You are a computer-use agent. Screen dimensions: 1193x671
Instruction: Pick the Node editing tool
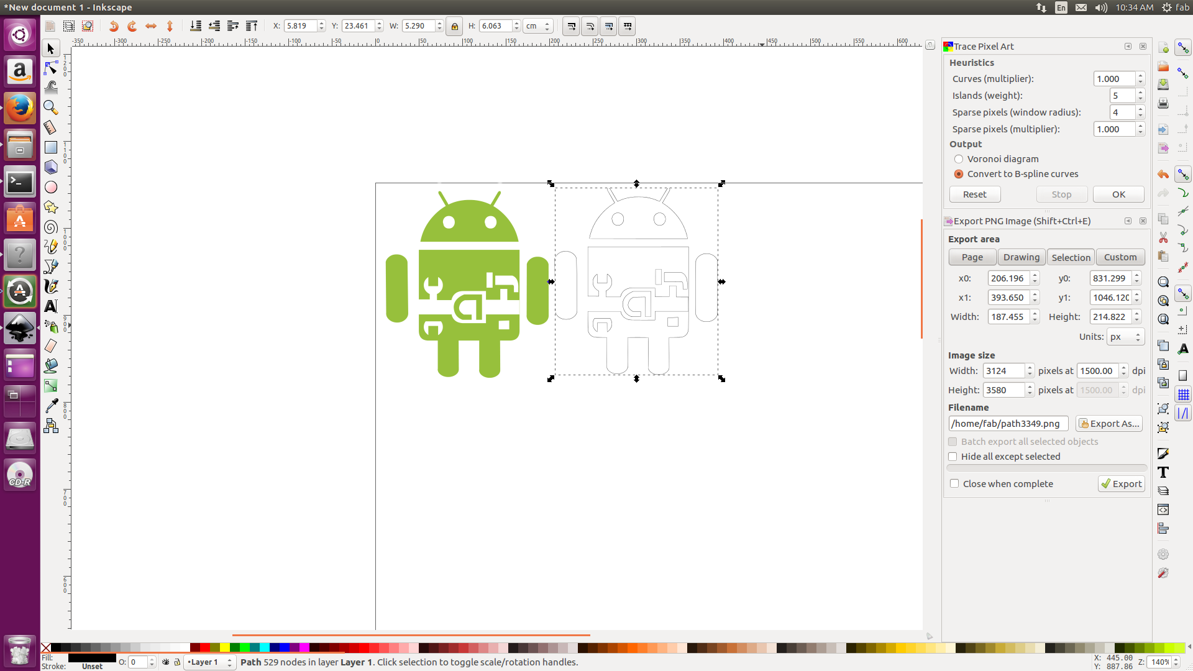coord(51,68)
